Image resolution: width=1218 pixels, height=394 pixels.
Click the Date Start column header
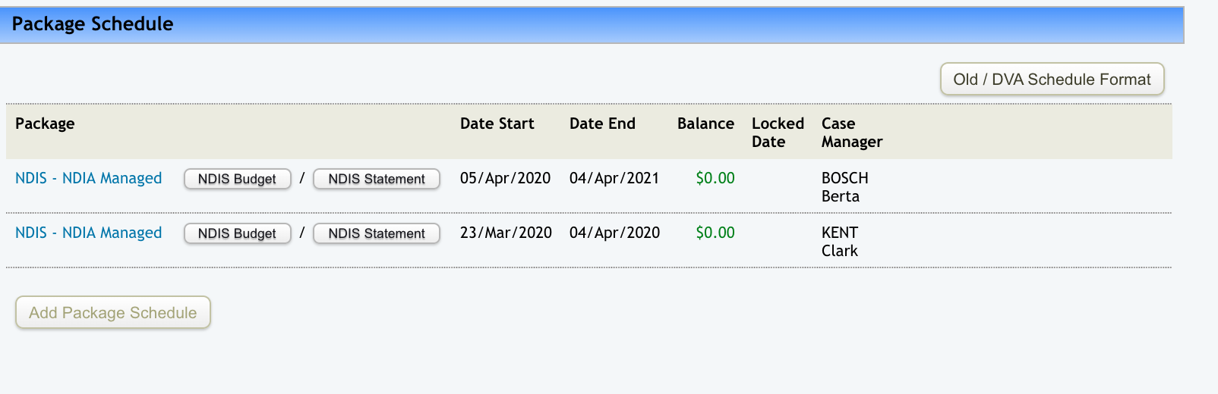tap(497, 124)
